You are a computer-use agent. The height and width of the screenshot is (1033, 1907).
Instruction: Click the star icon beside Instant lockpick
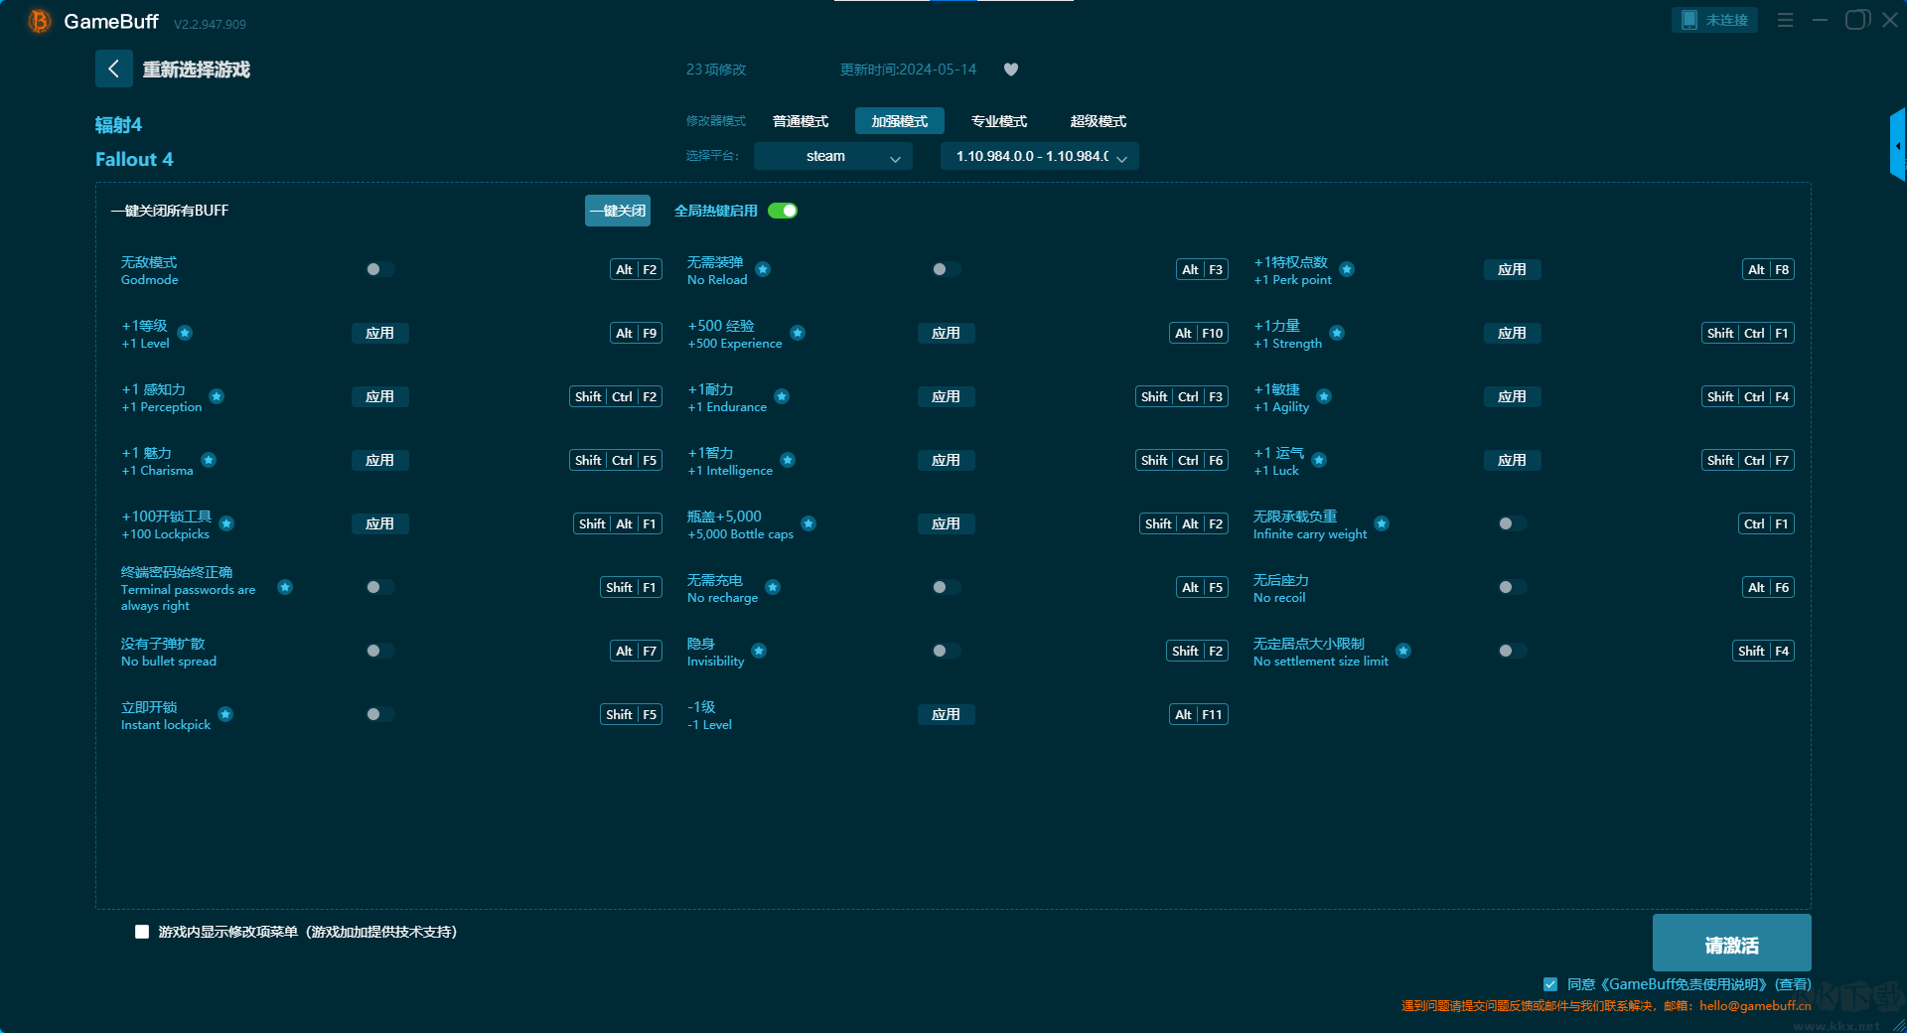(225, 714)
